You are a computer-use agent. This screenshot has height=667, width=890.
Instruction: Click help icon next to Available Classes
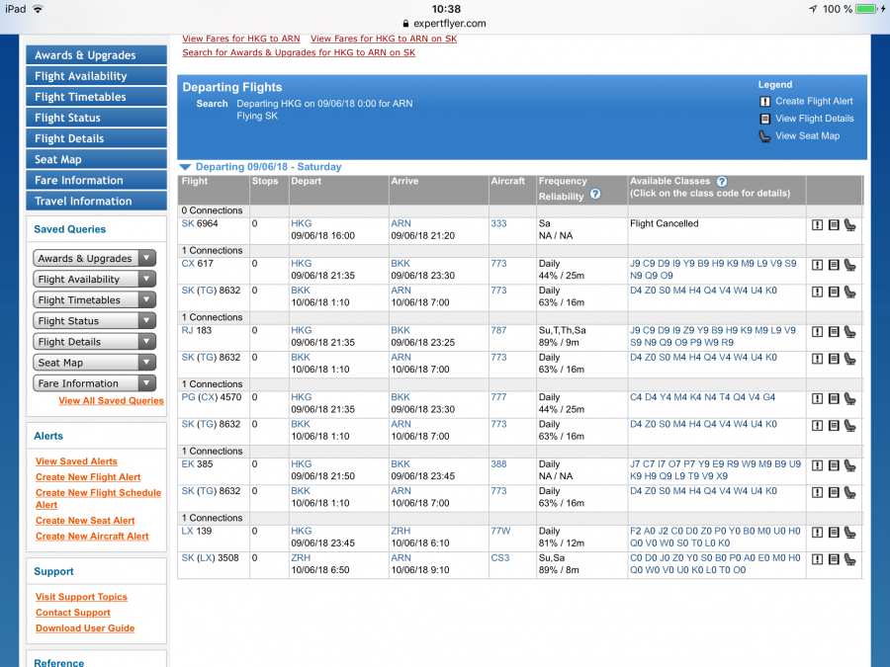[x=721, y=182]
